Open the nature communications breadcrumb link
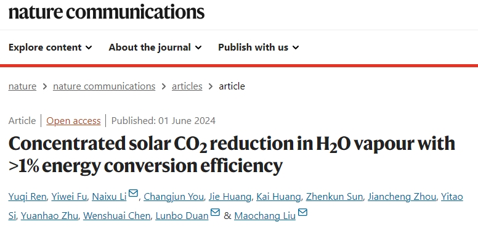This screenshot has width=478, height=227. point(104,86)
